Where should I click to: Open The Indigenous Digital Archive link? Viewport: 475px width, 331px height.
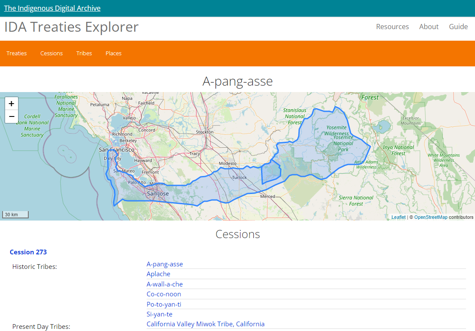pos(52,8)
